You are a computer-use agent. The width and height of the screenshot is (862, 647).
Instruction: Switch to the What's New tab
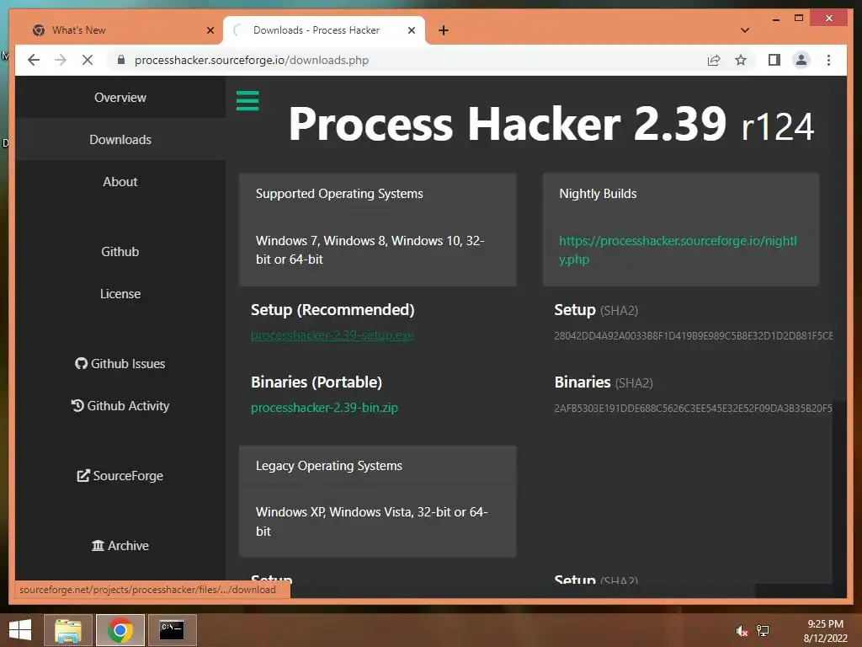[x=122, y=30]
